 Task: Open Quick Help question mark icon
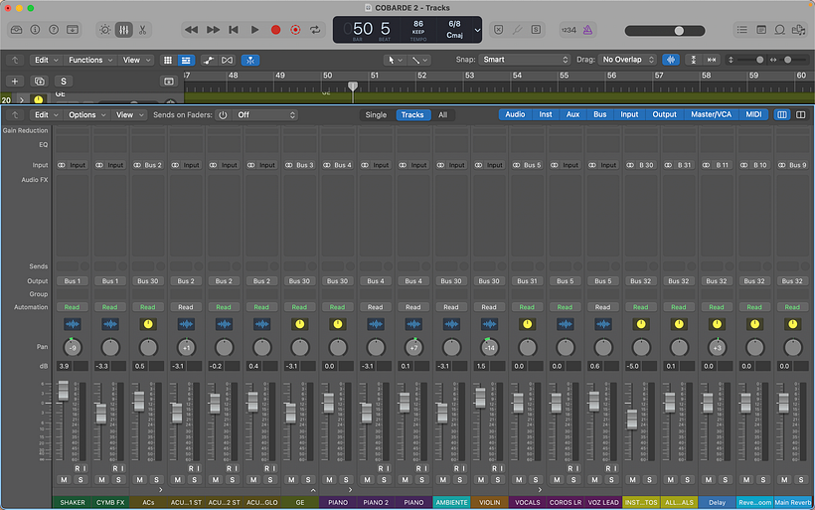[54, 30]
